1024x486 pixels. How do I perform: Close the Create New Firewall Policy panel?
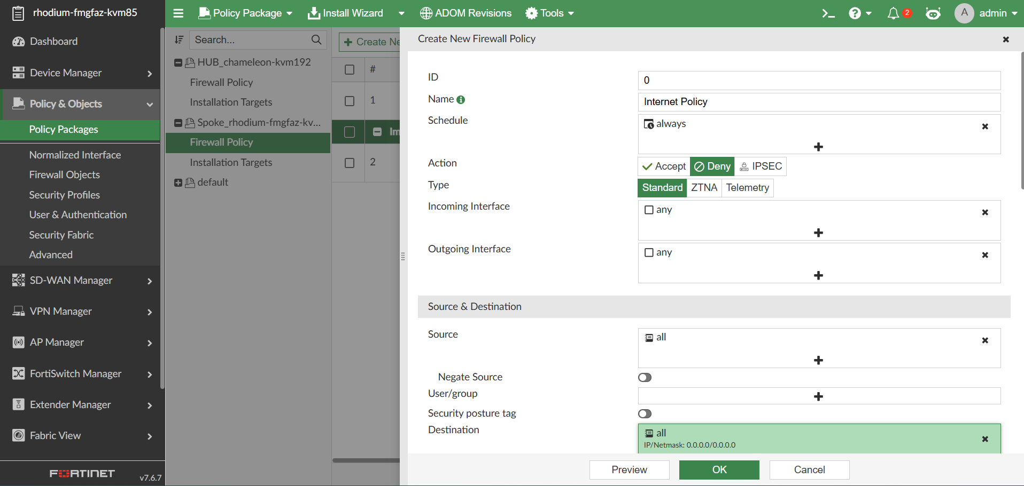point(1006,39)
